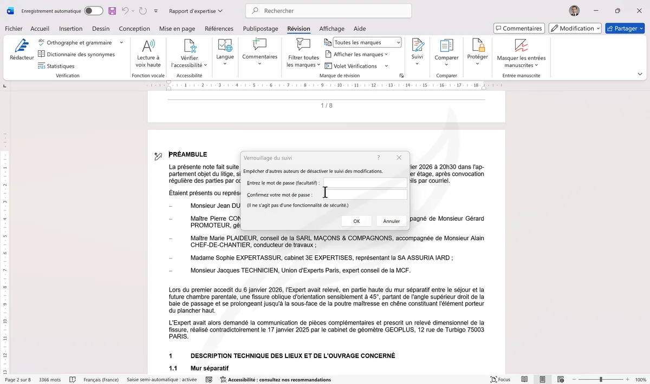Click the Confirmez votre mot de passe field
Image resolution: width=650 pixels, height=384 pixels.
[365, 195]
